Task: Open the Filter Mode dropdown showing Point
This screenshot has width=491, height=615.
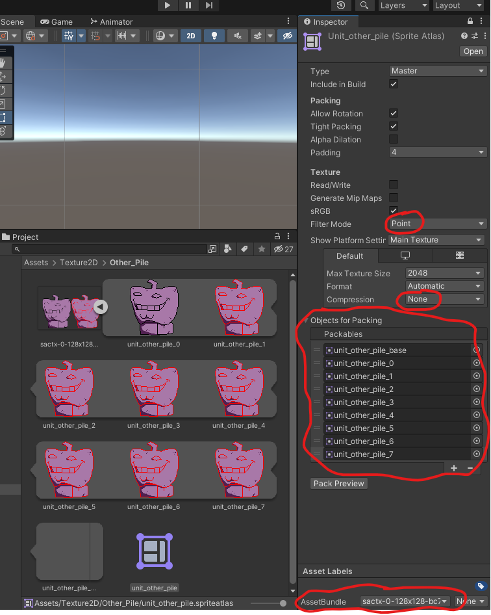Action: (x=437, y=224)
